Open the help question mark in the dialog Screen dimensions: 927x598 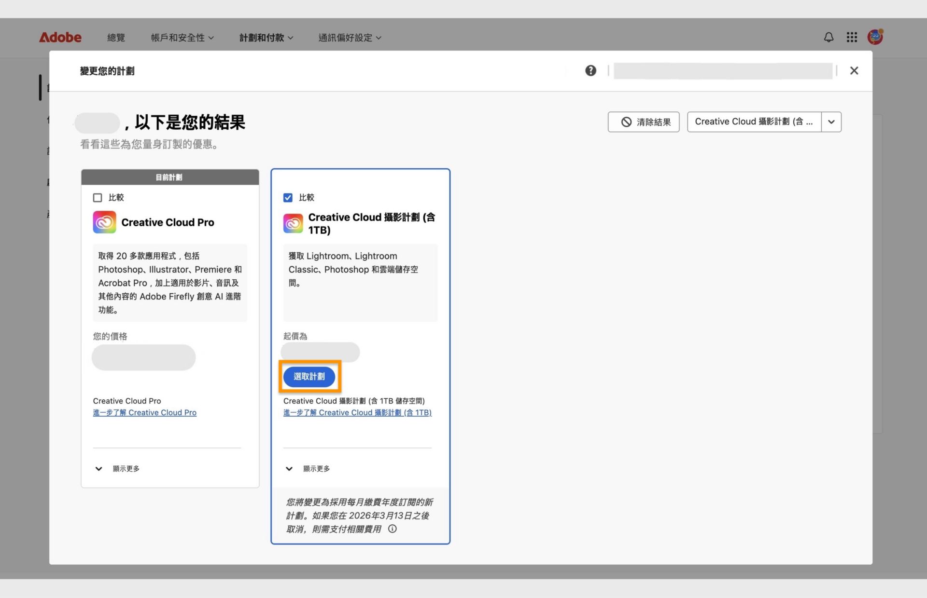590,70
